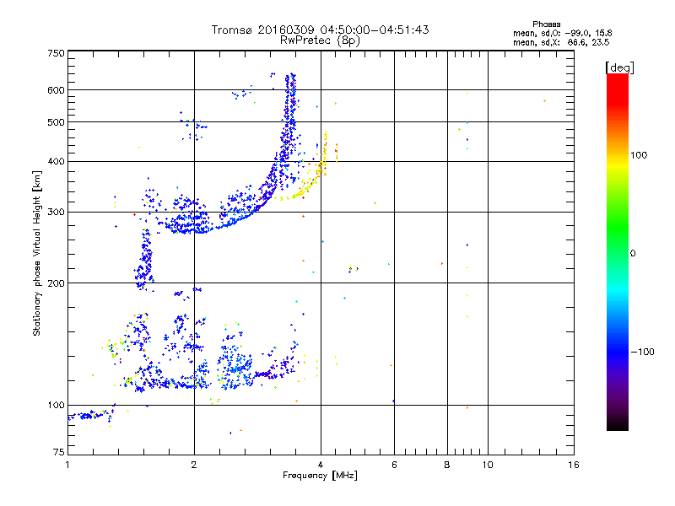The height and width of the screenshot is (506, 675).
Task: Click the 'mean, sd,X: 86.6, 23.5' text
Action: point(561,42)
